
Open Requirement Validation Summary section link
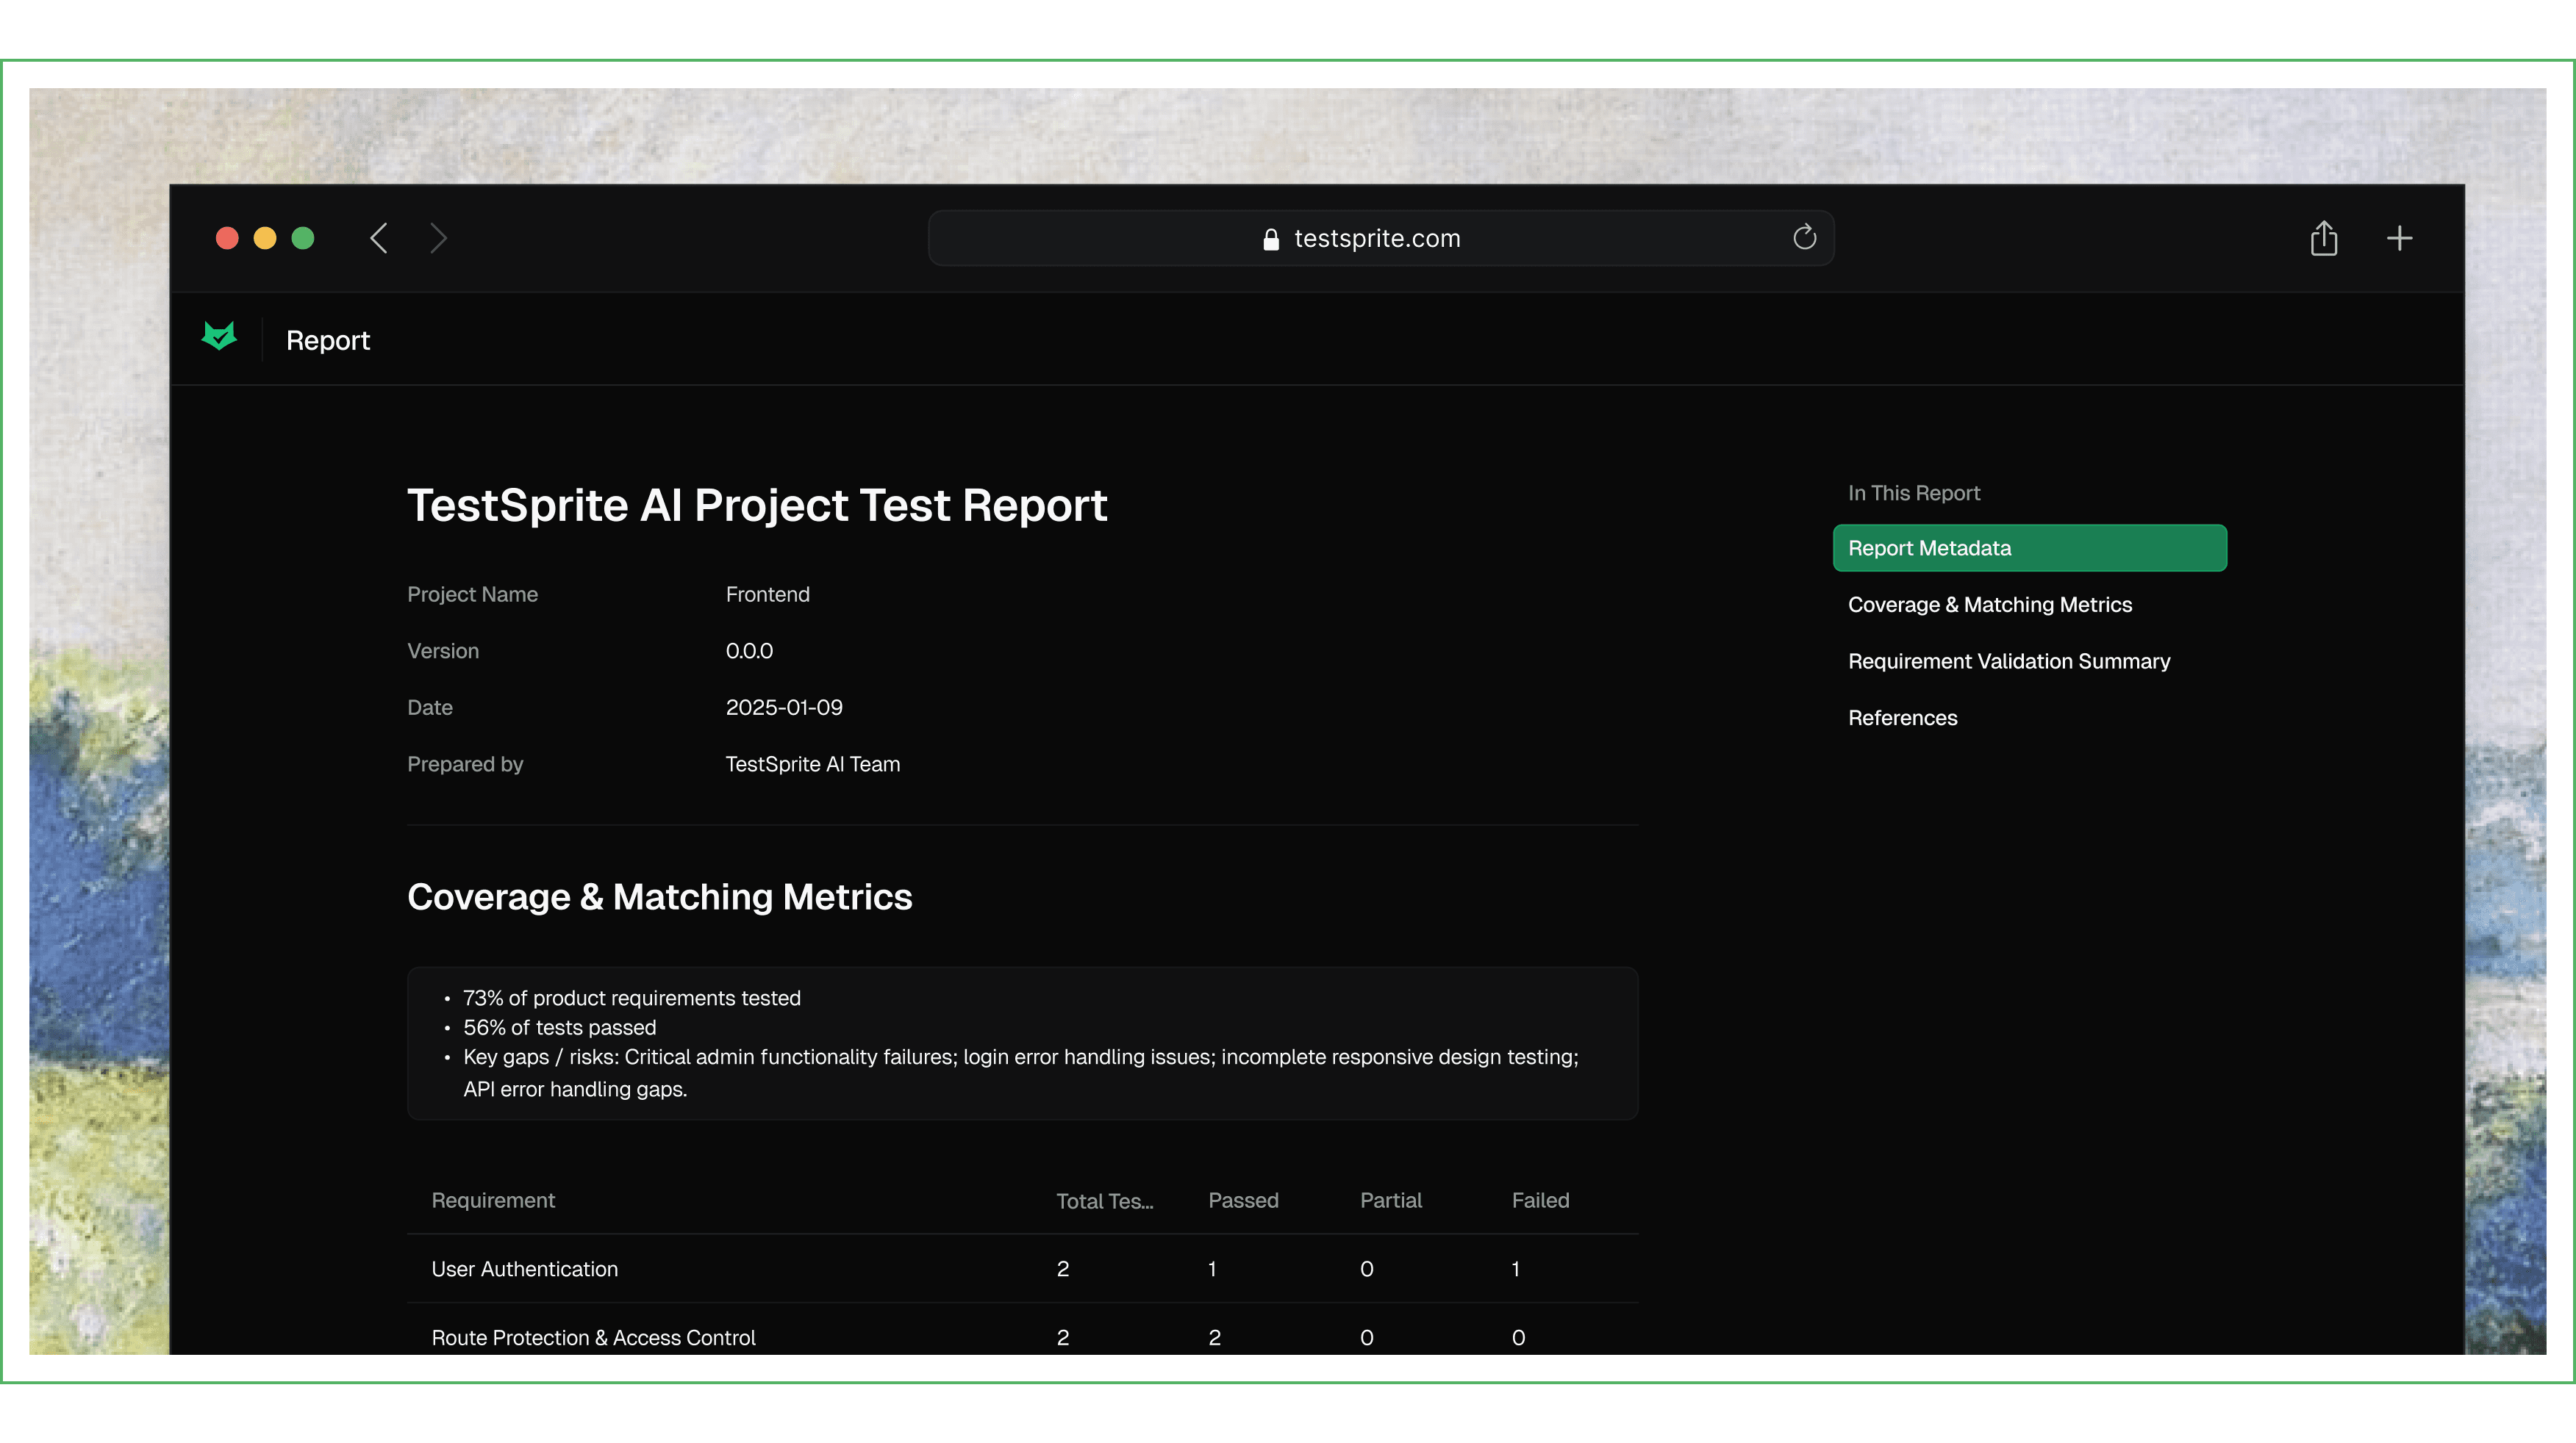(x=2008, y=661)
